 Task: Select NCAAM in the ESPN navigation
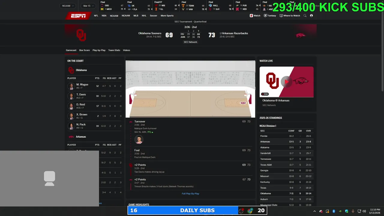click(x=114, y=16)
